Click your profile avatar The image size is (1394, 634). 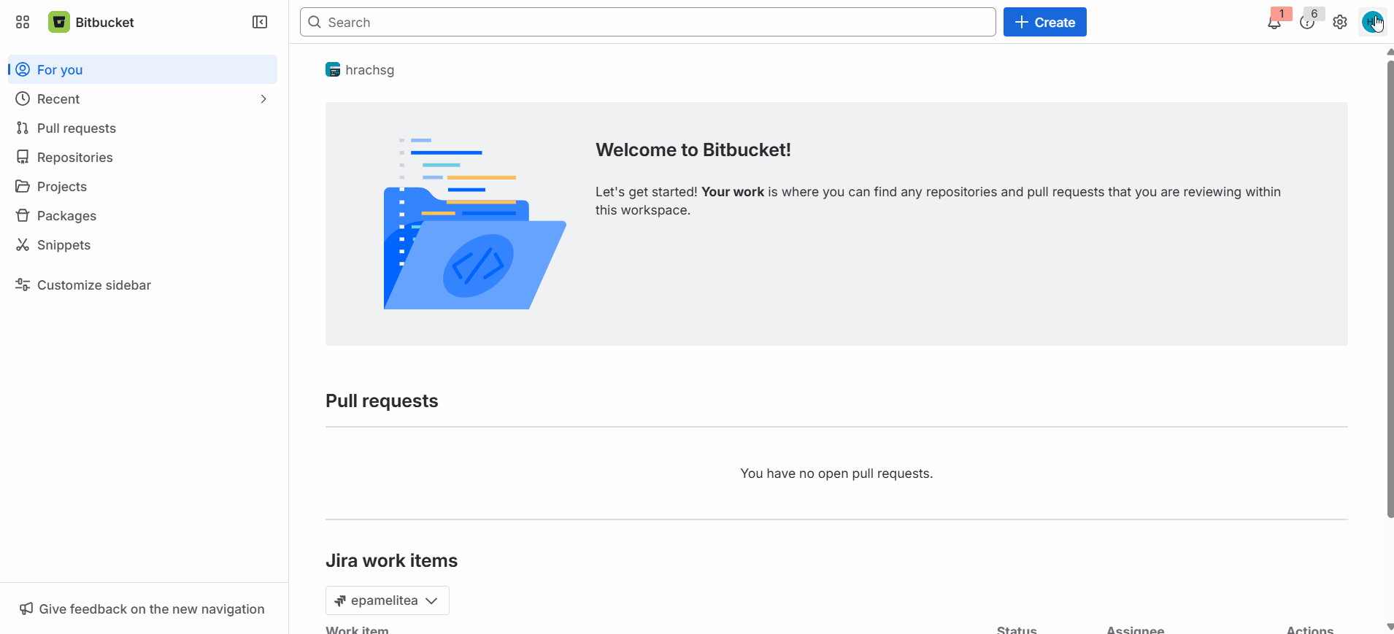click(1374, 22)
